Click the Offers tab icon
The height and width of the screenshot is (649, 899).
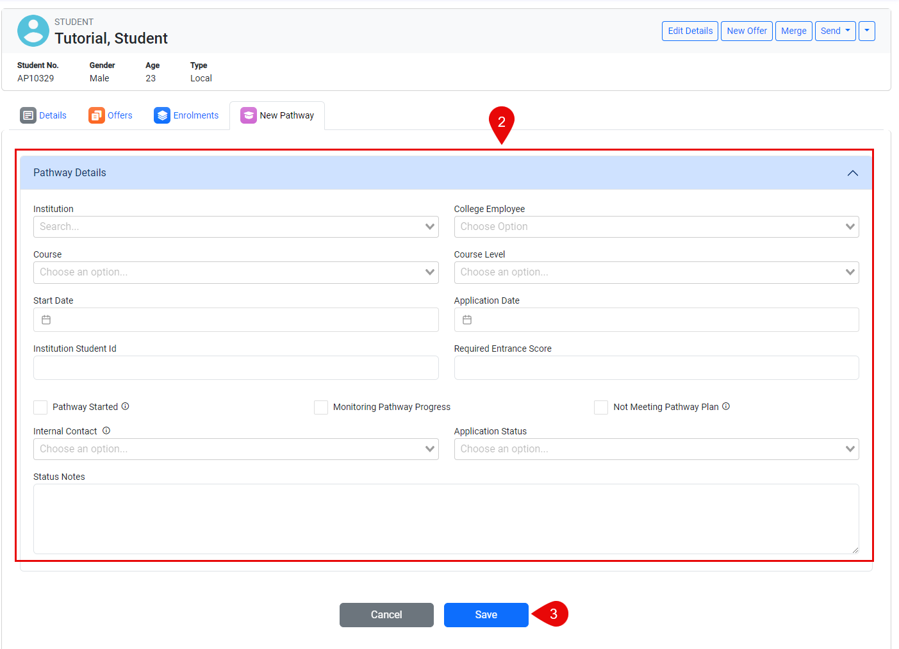pos(97,115)
